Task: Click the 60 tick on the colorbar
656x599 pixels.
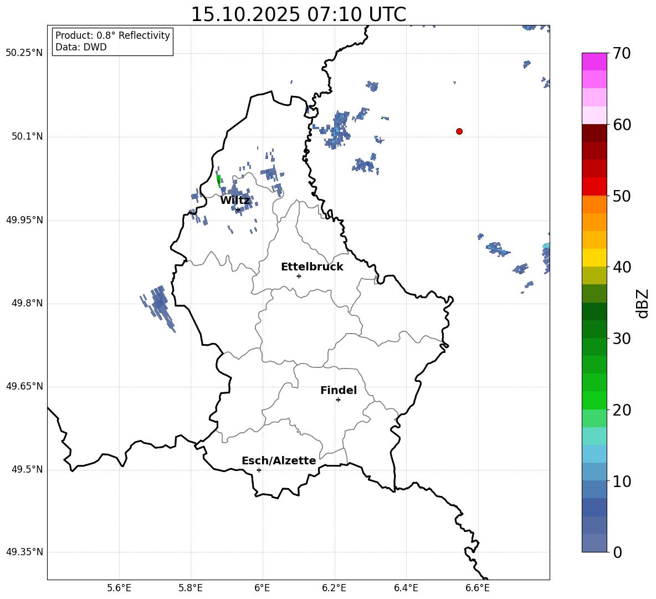Action: click(622, 125)
